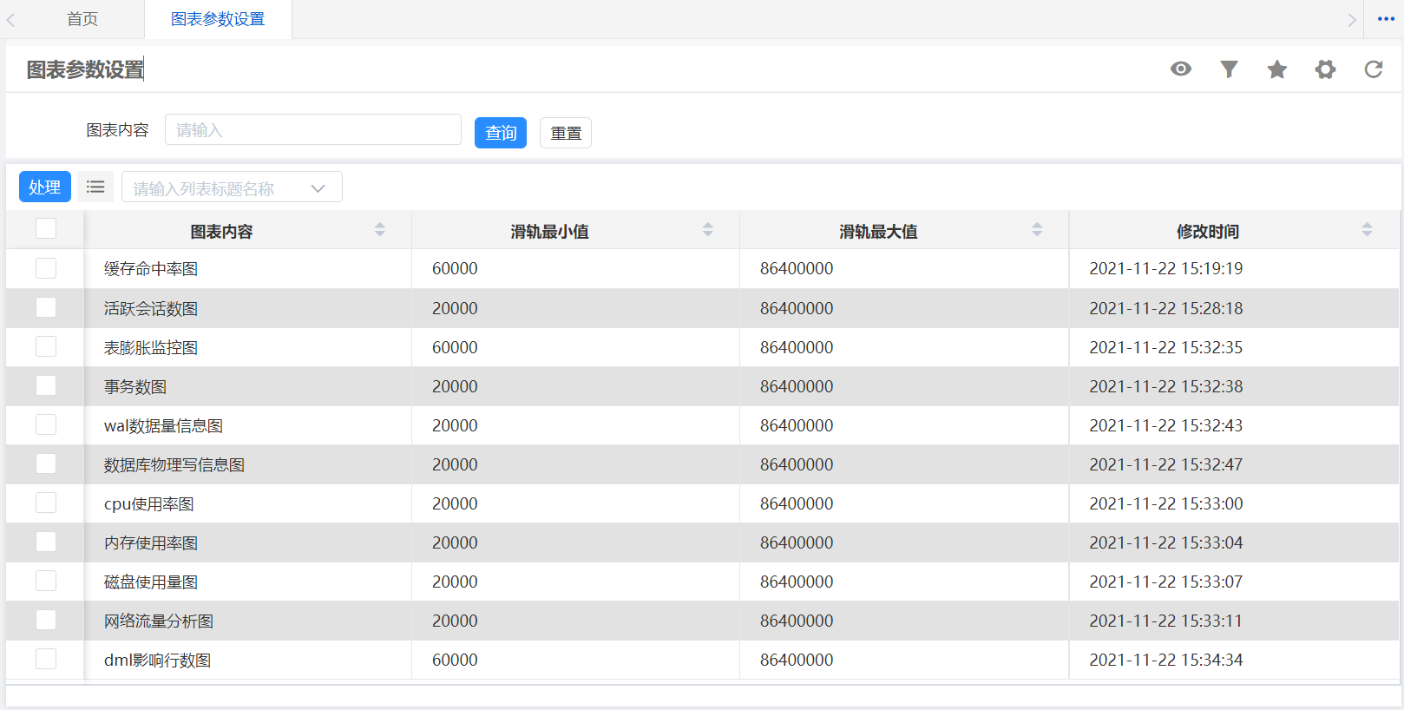Click the refresh icon in header
1404x710 pixels.
point(1374,69)
